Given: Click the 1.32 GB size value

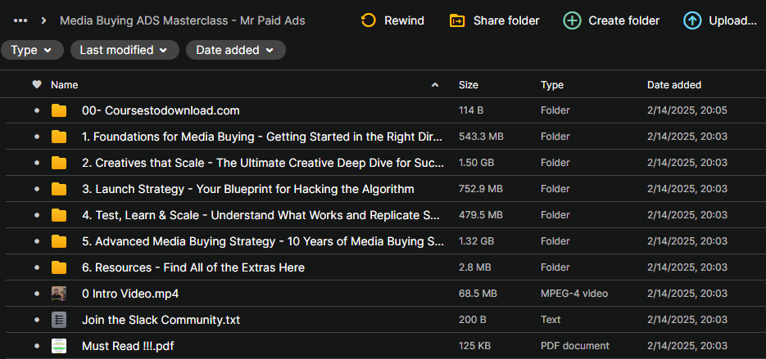Looking at the screenshot, I should click(476, 241).
